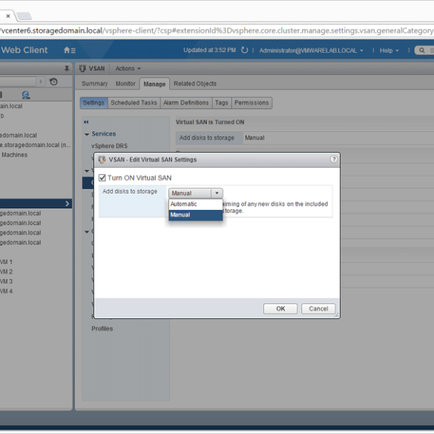
Task: Open the Related Objects tab
Action: (x=195, y=84)
